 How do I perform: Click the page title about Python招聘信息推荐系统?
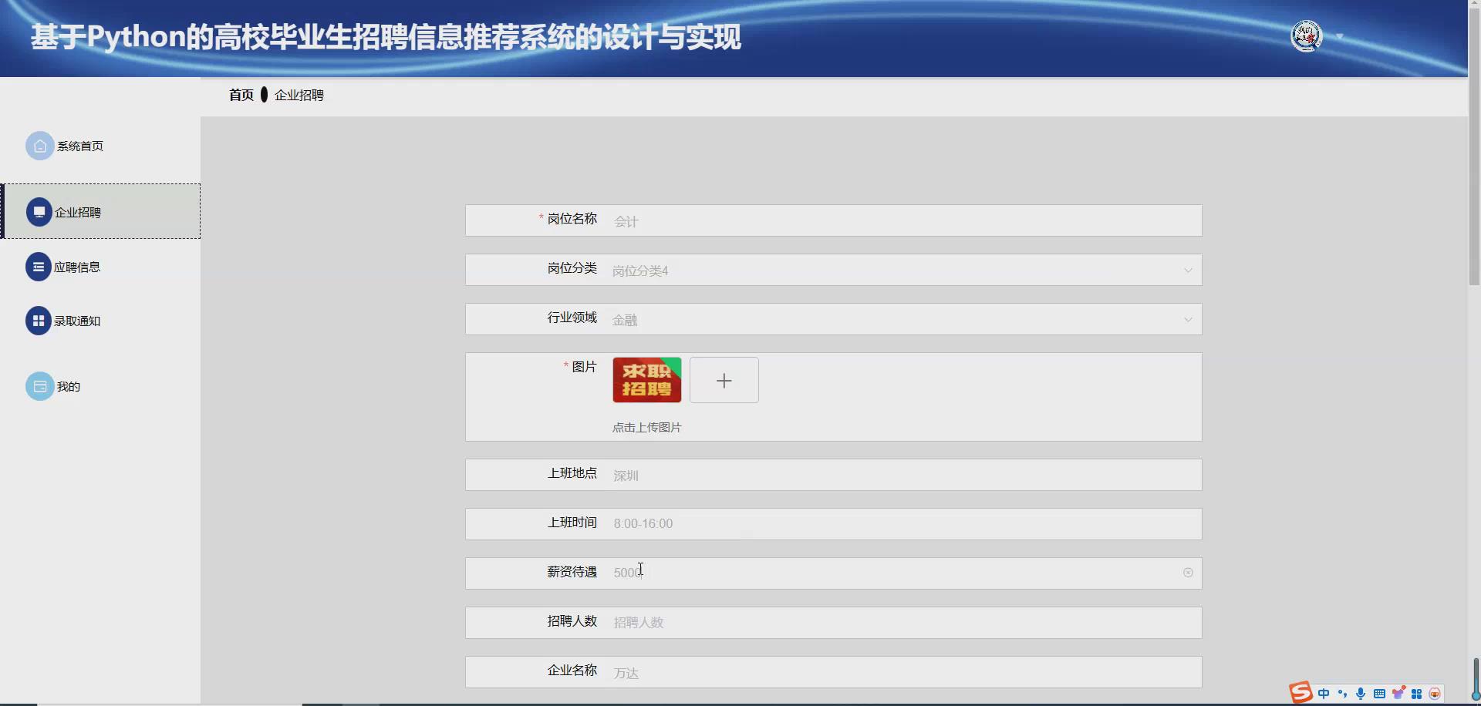(x=386, y=37)
